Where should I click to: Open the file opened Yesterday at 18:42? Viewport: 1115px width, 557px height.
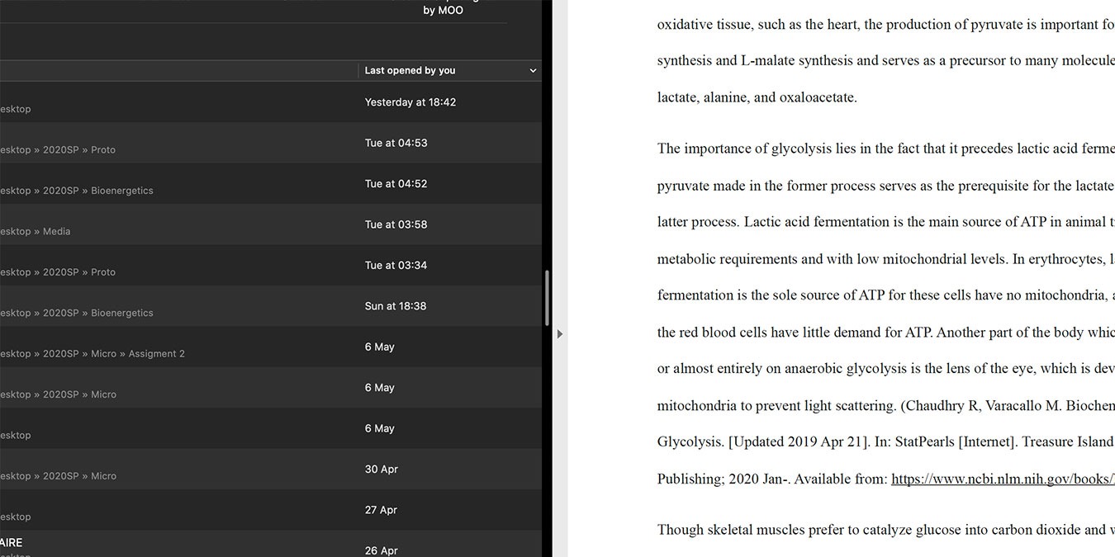click(248, 102)
